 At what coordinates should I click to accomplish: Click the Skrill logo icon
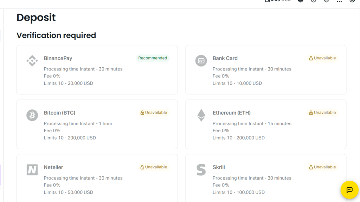click(x=201, y=169)
